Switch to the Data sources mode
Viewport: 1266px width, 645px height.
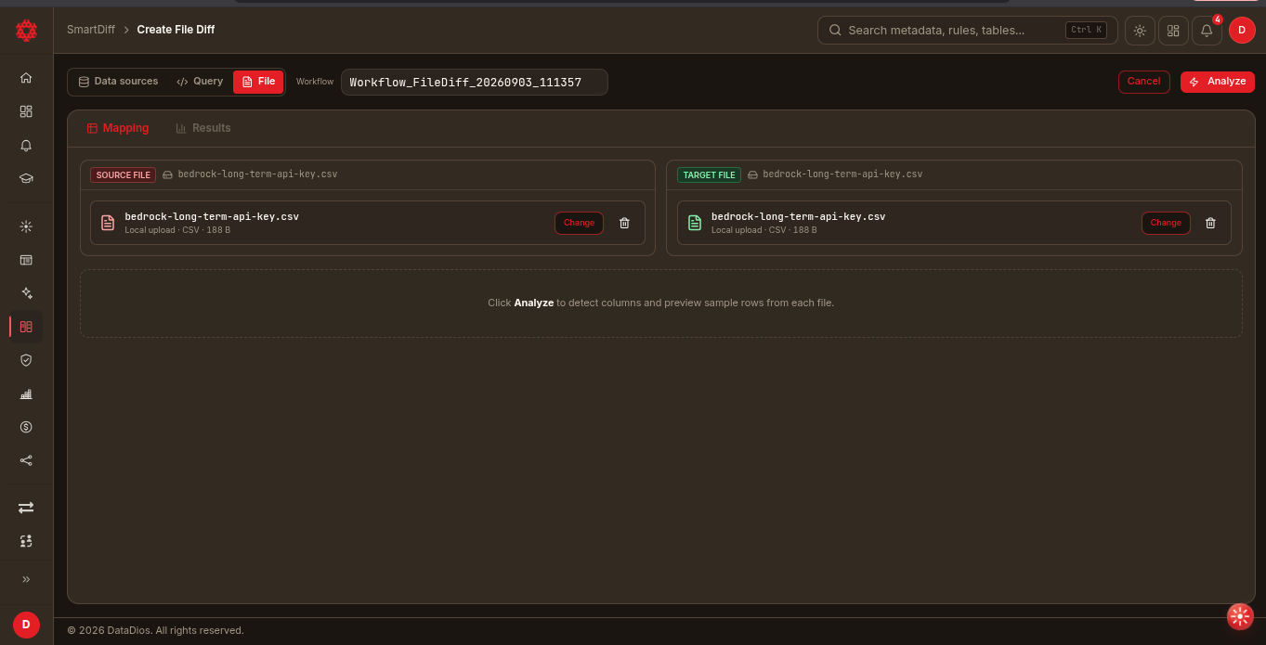click(118, 82)
